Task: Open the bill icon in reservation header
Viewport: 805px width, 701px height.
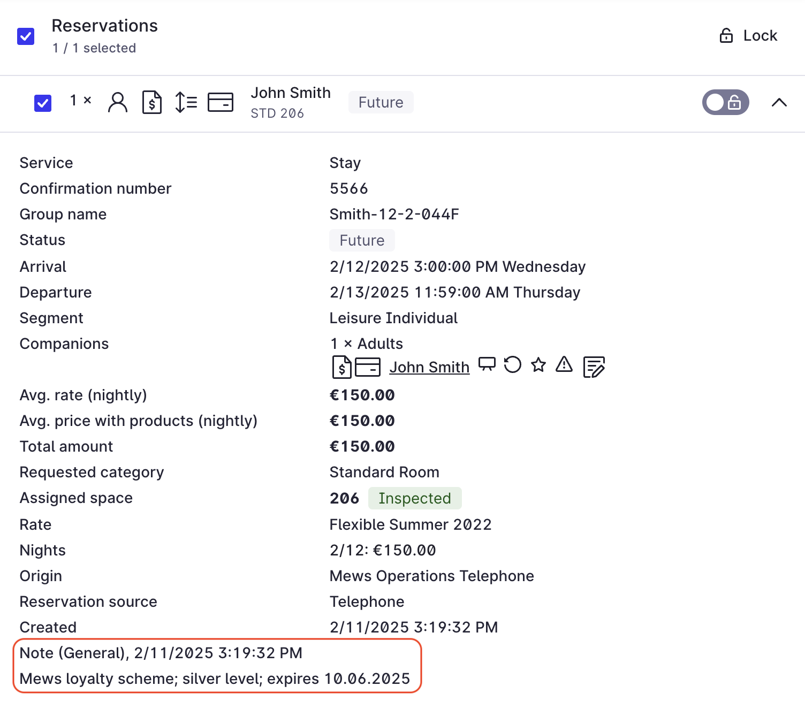Action: coord(152,102)
